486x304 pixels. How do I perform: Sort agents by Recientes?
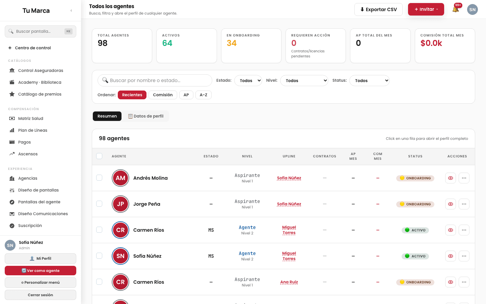click(x=132, y=95)
